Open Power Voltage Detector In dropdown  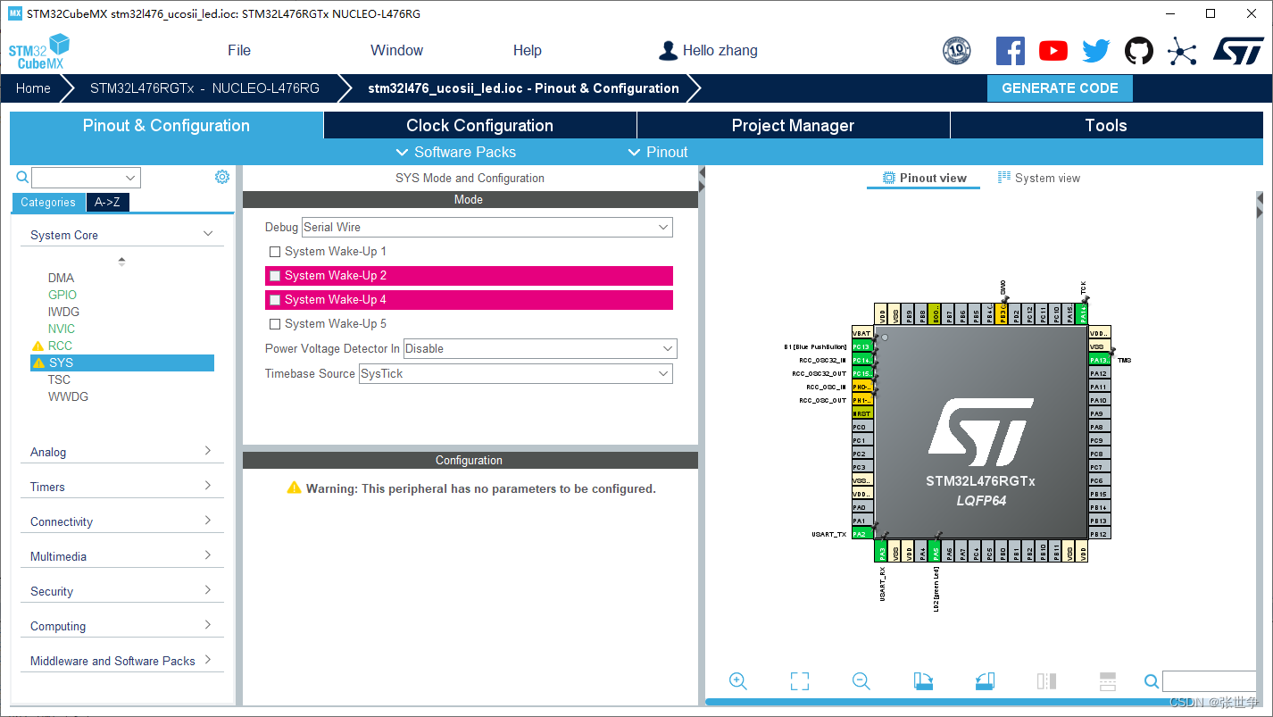pyautogui.click(x=540, y=349)
